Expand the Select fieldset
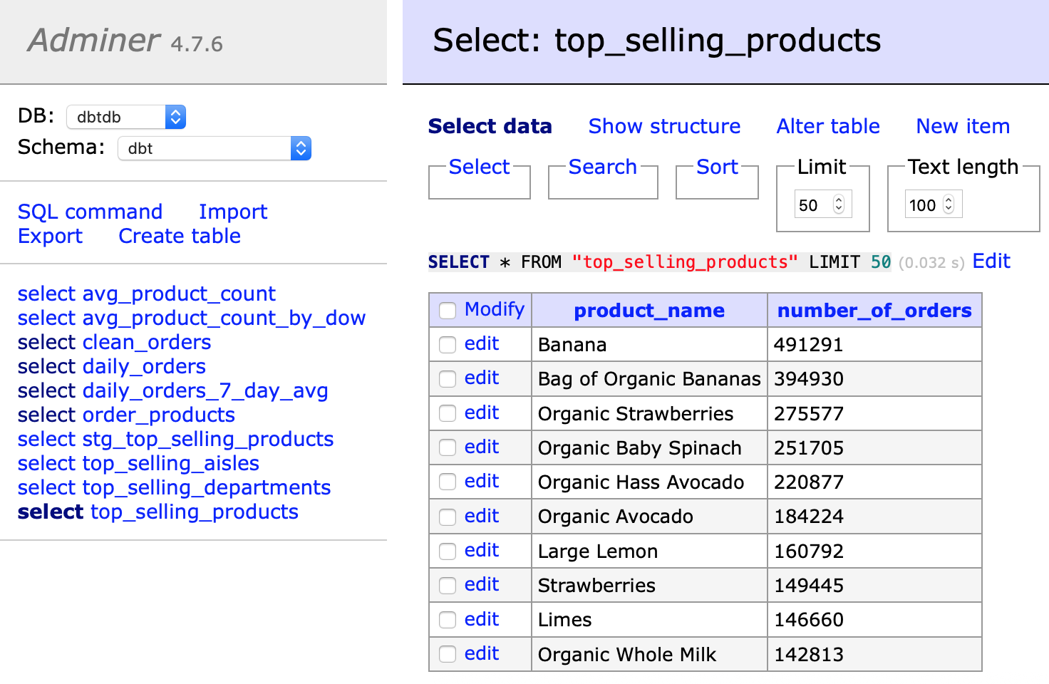Screen dimensions: 1049x684 coord(479,167)
